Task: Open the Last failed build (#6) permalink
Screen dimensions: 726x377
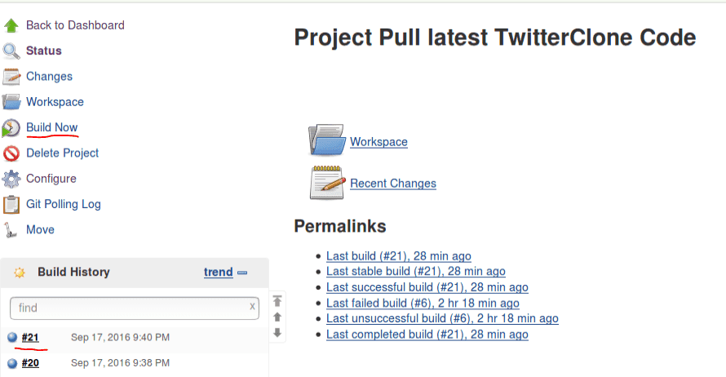Action: tap(423, 303)
